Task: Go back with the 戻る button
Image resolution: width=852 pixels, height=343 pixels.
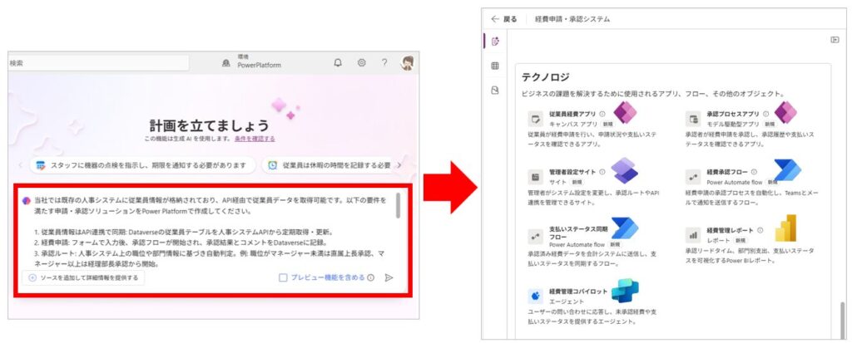Action: click(503, 19)
